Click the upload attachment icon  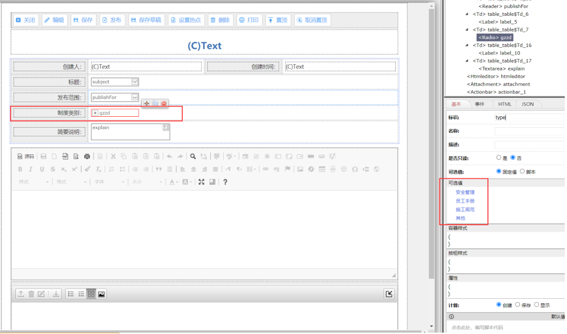[x=21, y=294]
